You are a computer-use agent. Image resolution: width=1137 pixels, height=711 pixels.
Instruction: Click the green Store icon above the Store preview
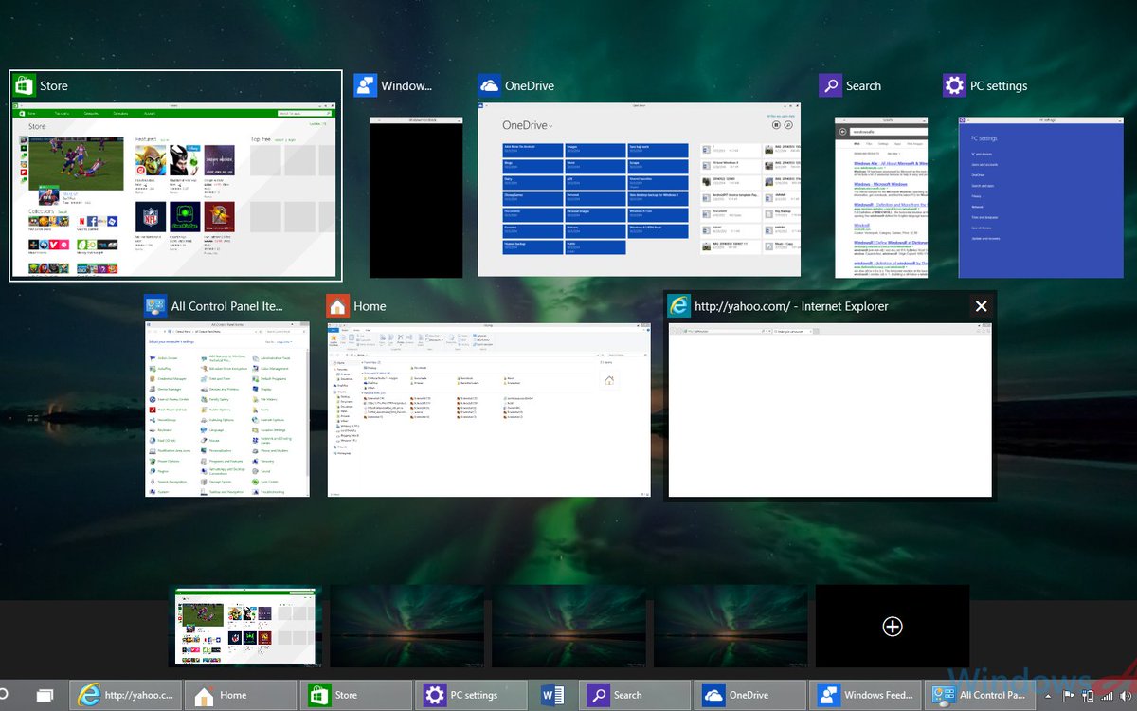(24, 85)
